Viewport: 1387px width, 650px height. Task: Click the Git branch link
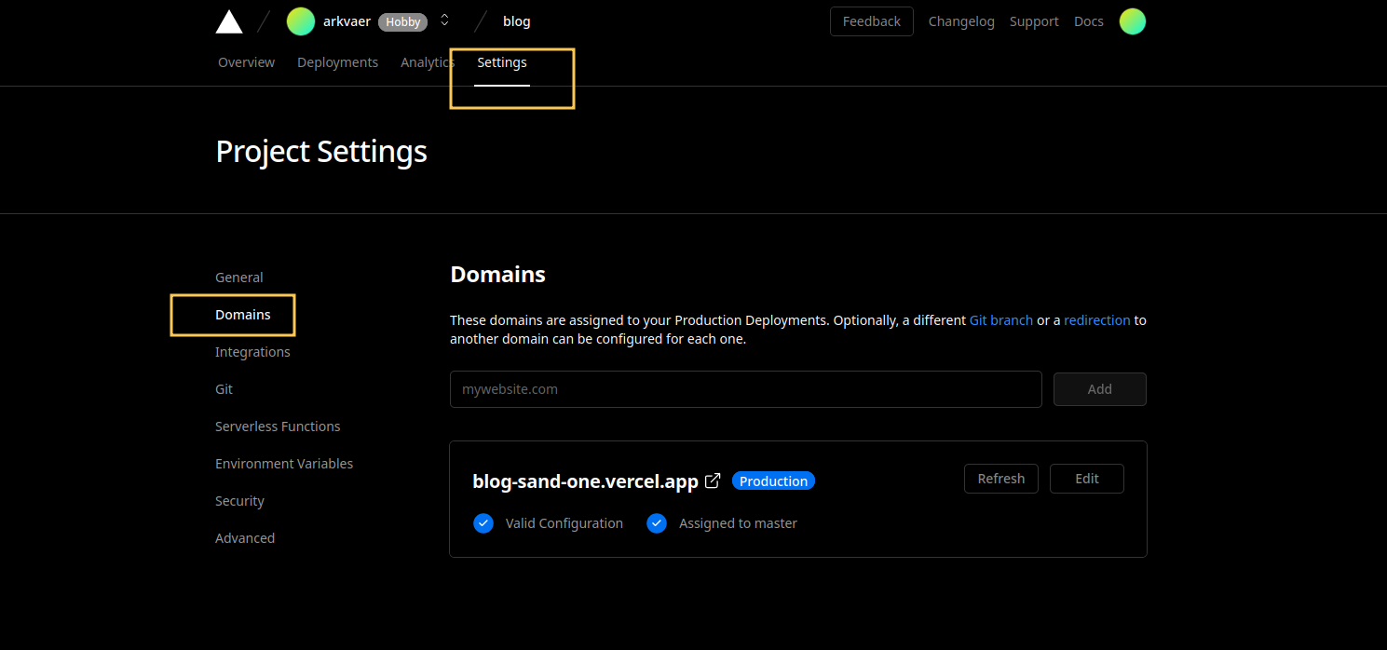[x=1001, y=320]
